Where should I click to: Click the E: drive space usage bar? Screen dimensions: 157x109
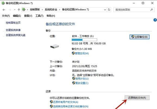[84, 40]
